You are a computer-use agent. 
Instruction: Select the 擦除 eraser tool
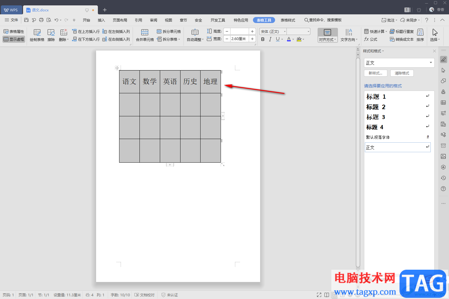point(51,35)
